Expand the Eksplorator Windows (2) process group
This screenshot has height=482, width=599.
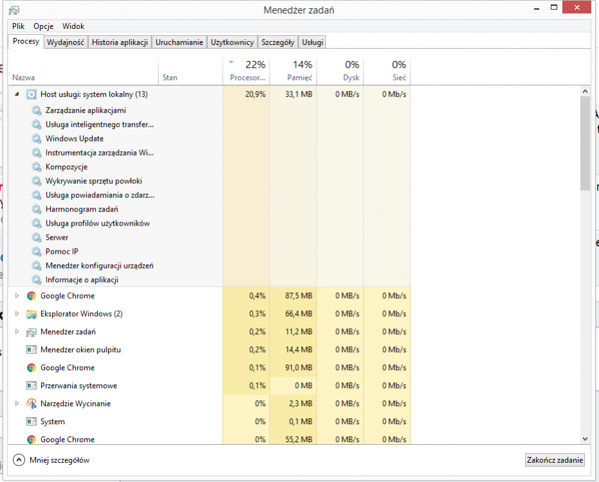click(17, 314)
